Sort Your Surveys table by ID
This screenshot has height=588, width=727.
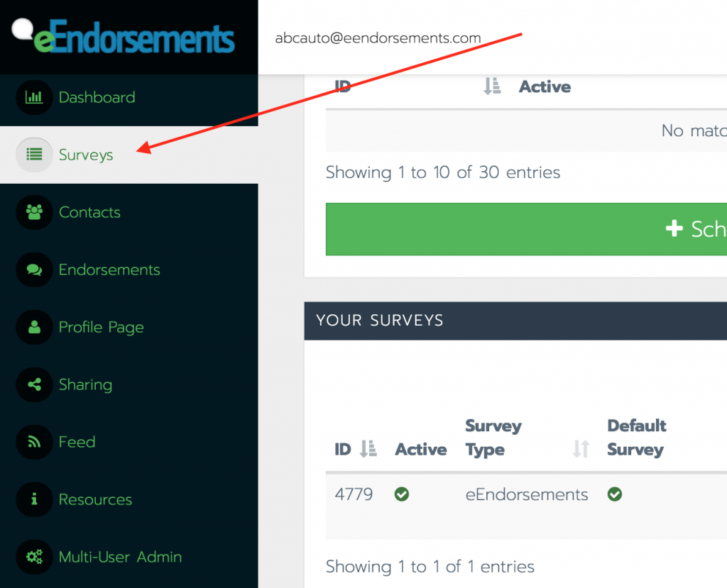tap(356, 449)
